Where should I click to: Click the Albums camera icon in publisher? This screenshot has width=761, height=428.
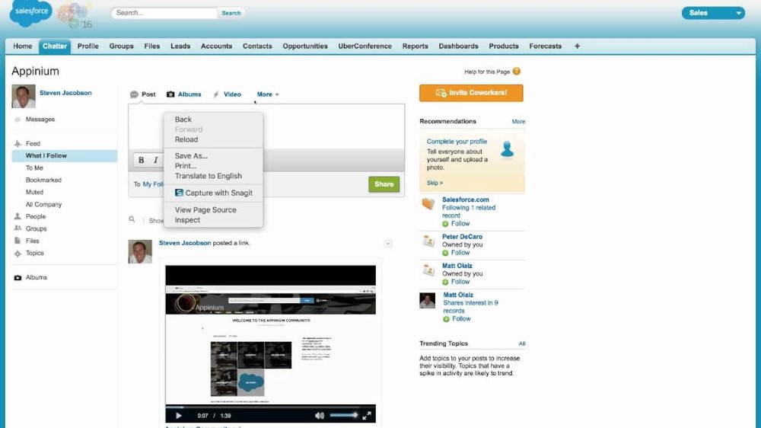pos(170,94)
